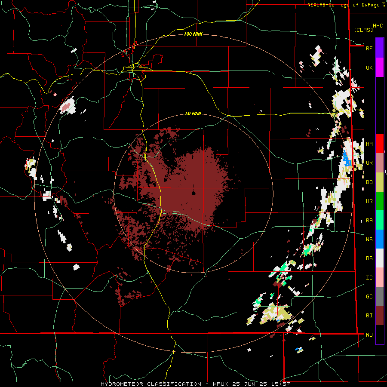Click the purple RF legend color swatch
Screen dimensions: 387x387
coord(380,48)
